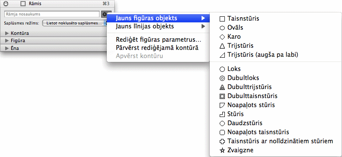This screenshot has height=157, width=342.
Task: Click into the Rāmja nosaukums field
Action: [x=52, y=14]
